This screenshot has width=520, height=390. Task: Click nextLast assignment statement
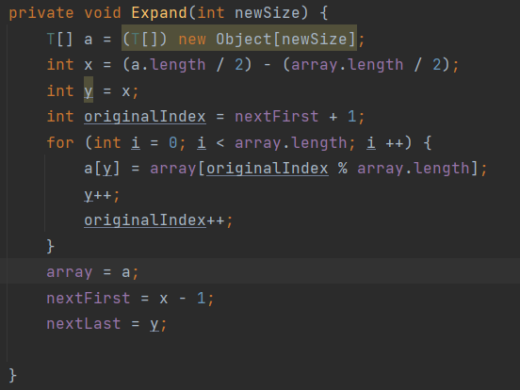(106, 324)
